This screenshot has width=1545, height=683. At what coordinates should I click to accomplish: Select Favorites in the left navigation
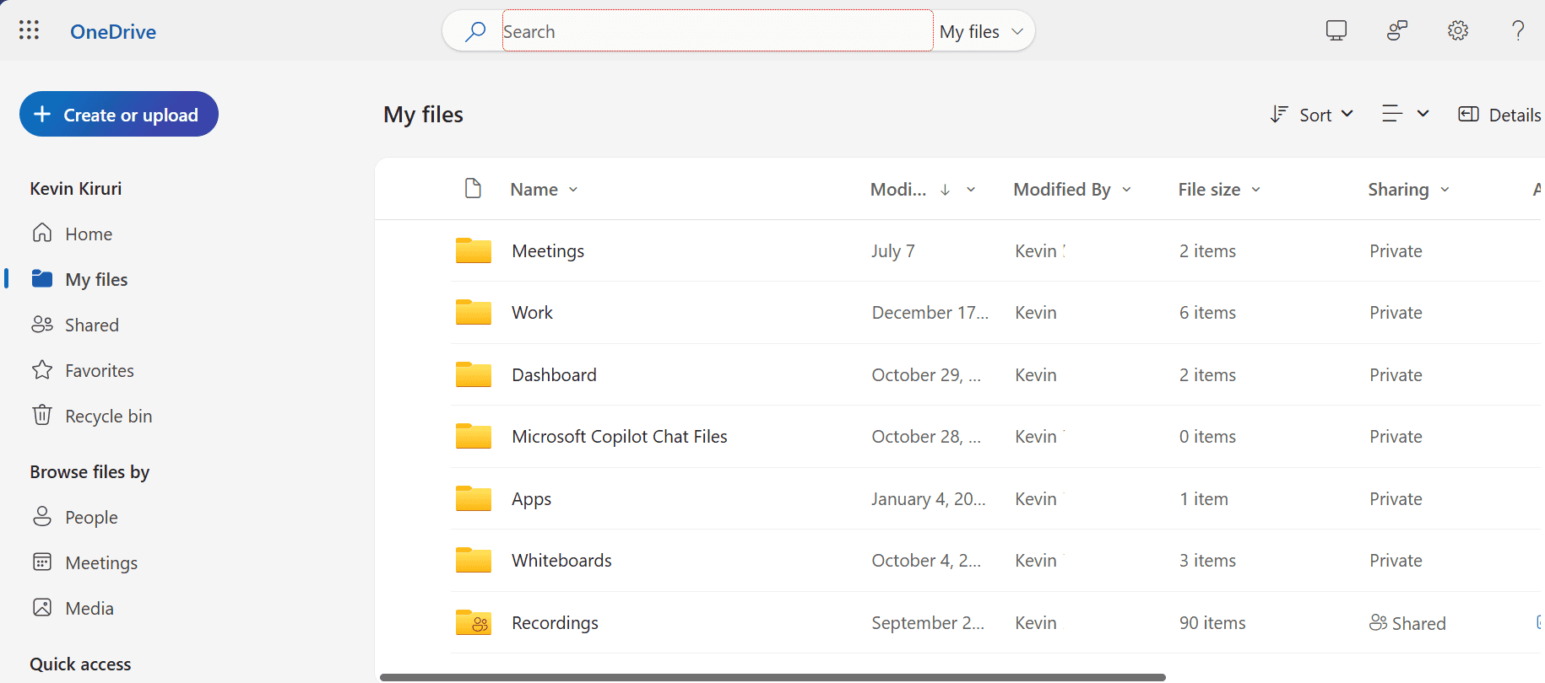[99, 370]
